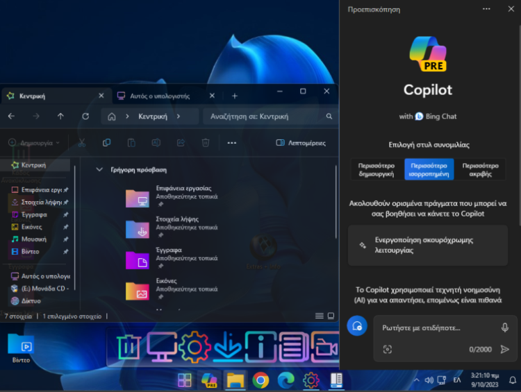Click the recycle bin icon in the dock

(x=129, y=348)
